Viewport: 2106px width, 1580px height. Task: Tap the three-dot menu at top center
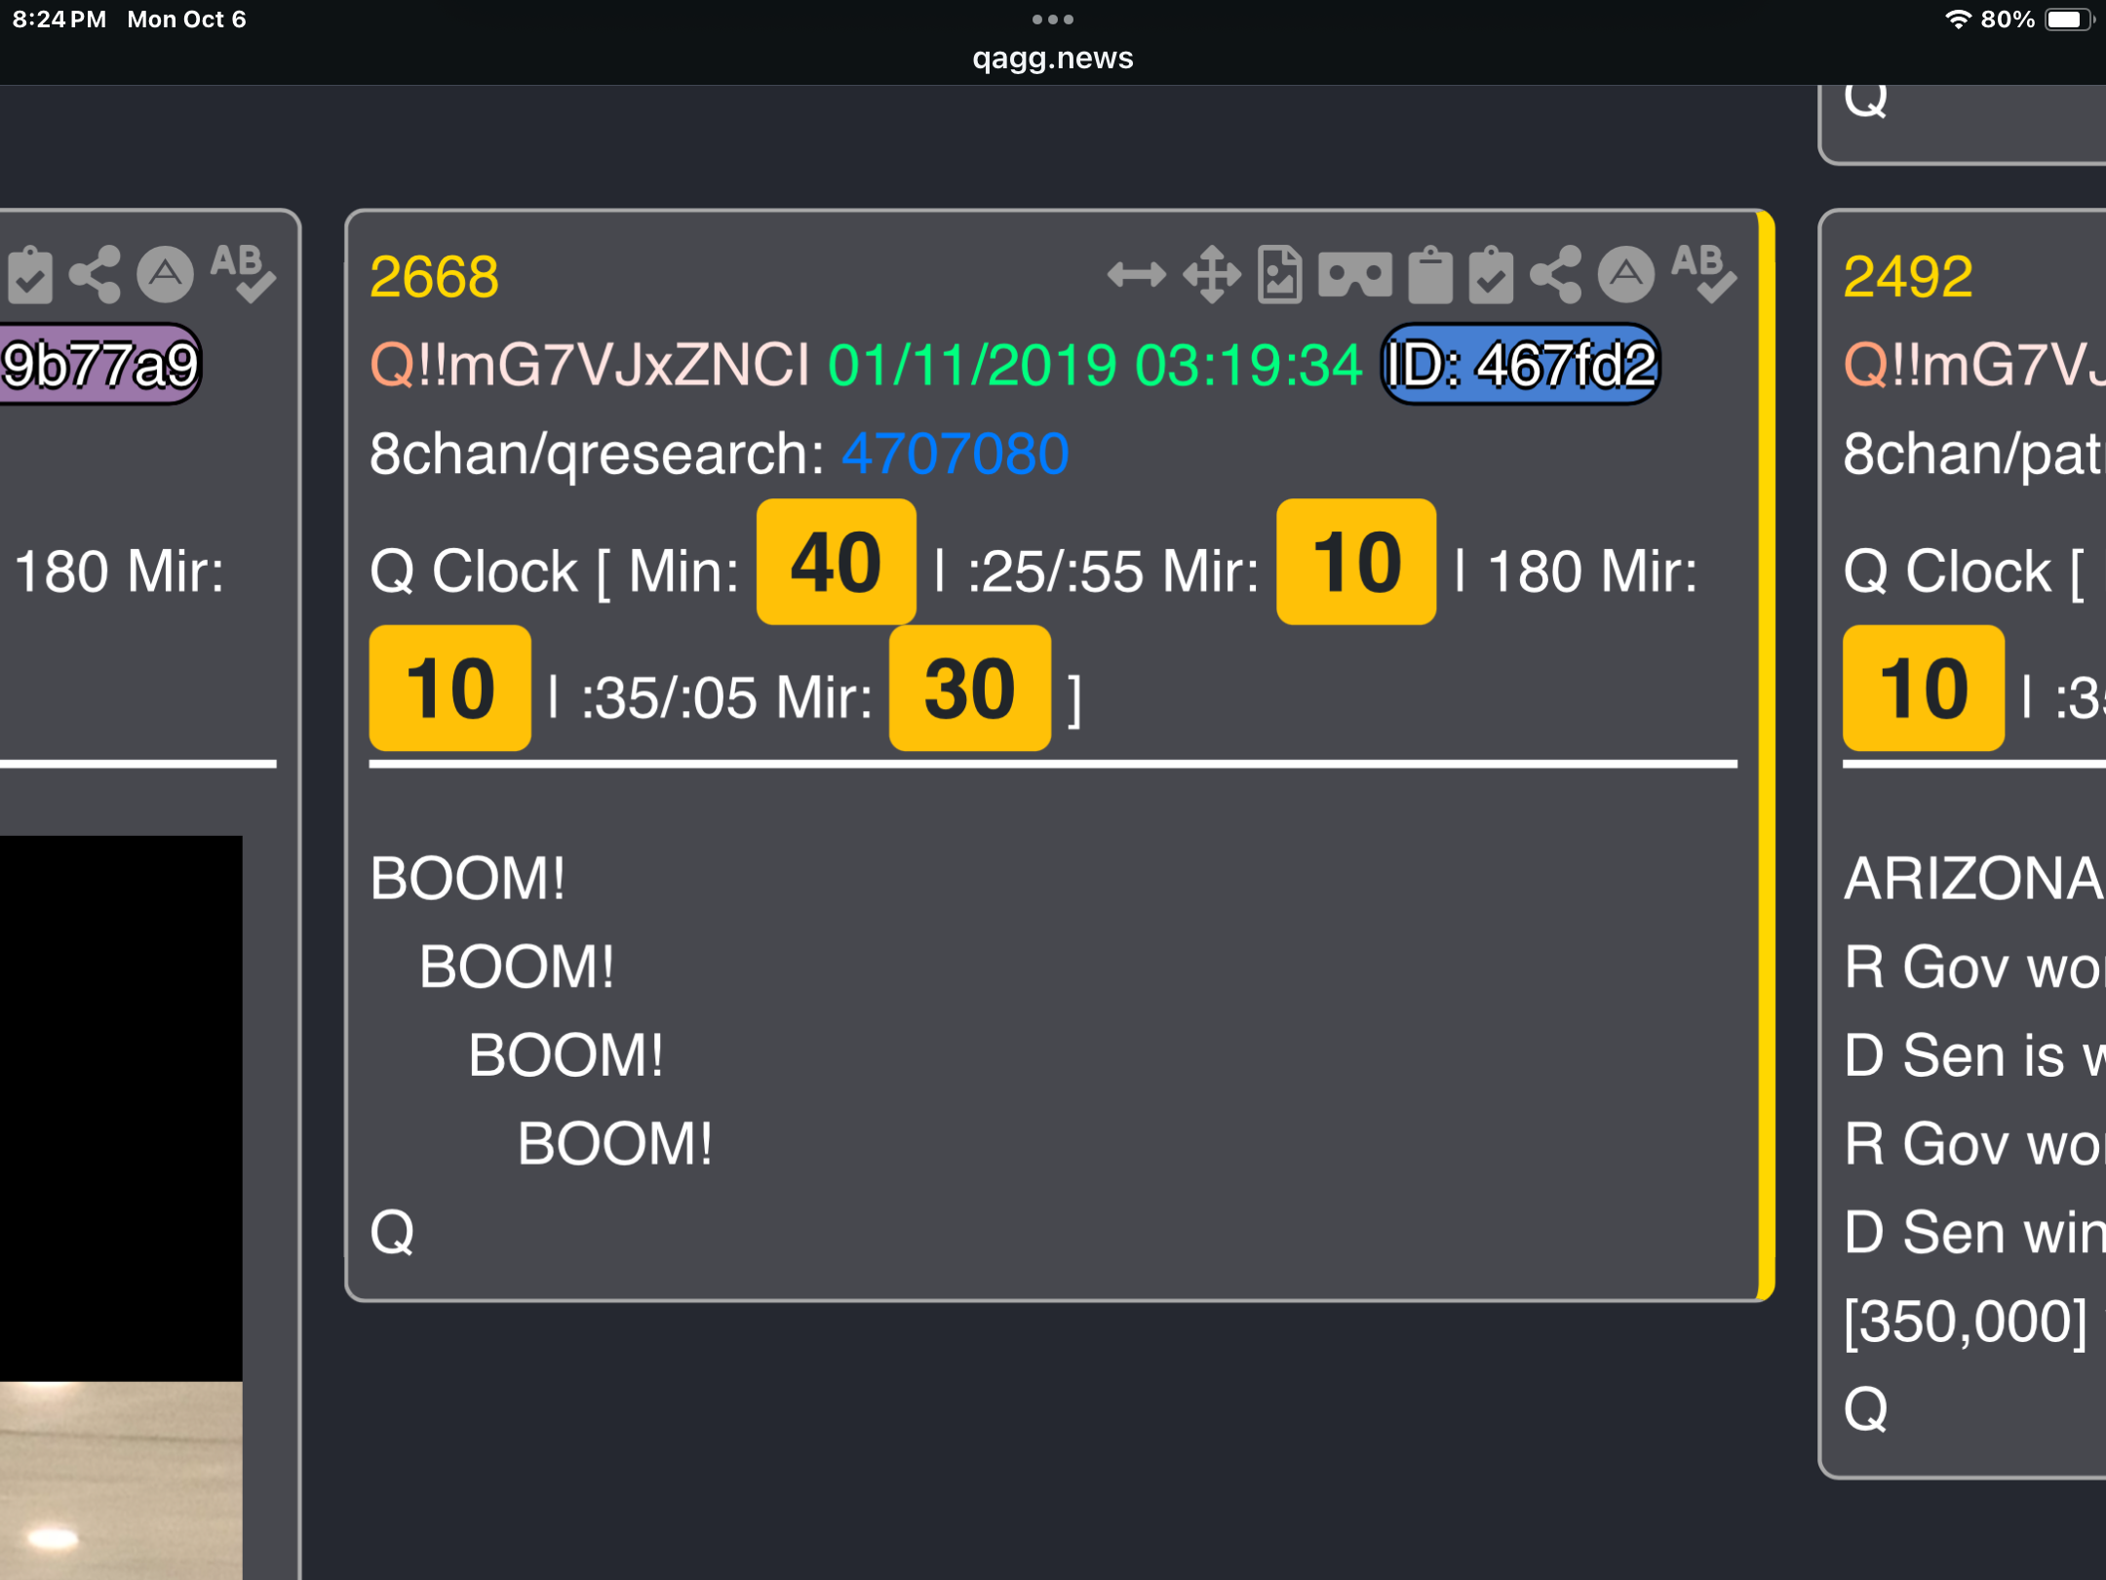(1052, 20)
